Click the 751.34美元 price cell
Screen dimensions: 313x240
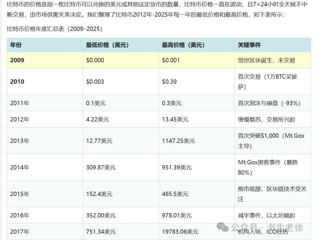(x=121, y=231)
